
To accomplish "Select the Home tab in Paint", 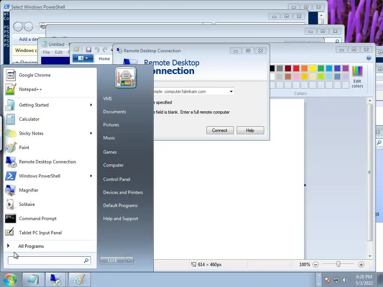I will coord(104,59).
